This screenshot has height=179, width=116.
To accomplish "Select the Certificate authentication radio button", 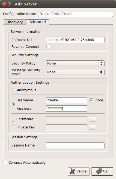I will (14, 123).
